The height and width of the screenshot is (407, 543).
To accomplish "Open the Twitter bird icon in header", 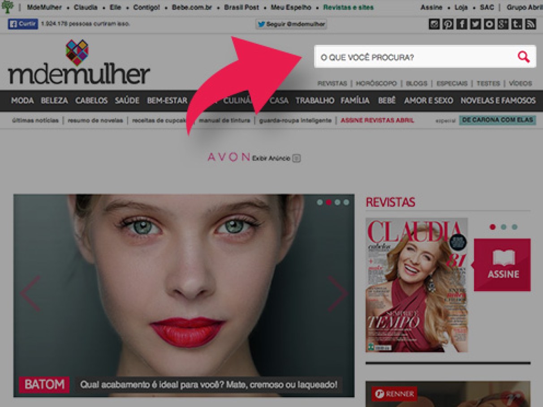I will click(x=475, y=24).
